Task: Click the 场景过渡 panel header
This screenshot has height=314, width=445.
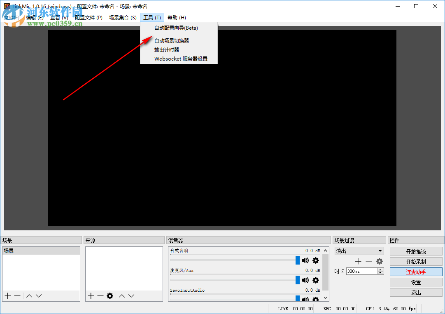Action: 359,240
